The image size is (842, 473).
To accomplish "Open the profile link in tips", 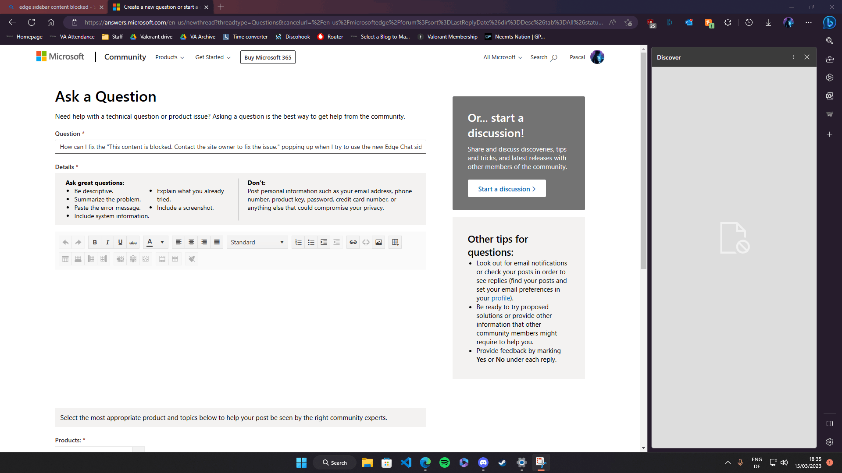I will pyautogui.click(x=500, y=298).
